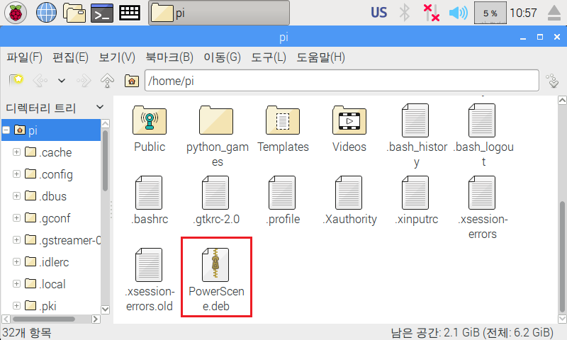Click the file view vertical scrollbar
This screenshot has width=567, height=340.
point(562,256)
